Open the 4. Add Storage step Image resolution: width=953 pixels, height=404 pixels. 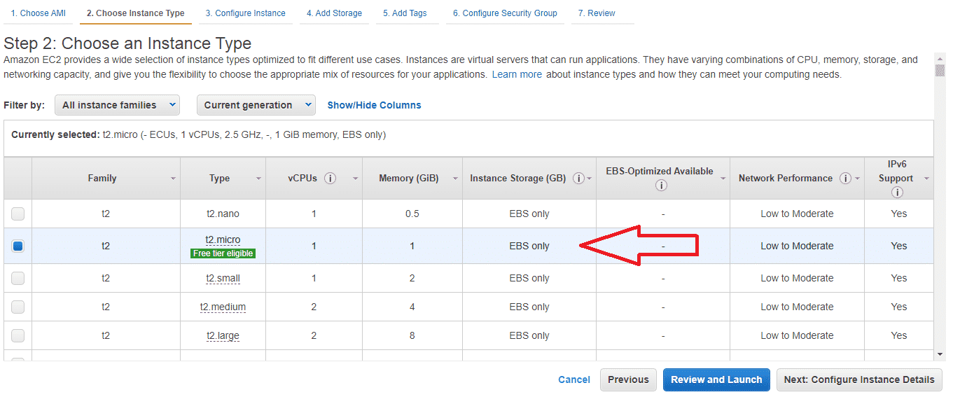coord(335,13)
